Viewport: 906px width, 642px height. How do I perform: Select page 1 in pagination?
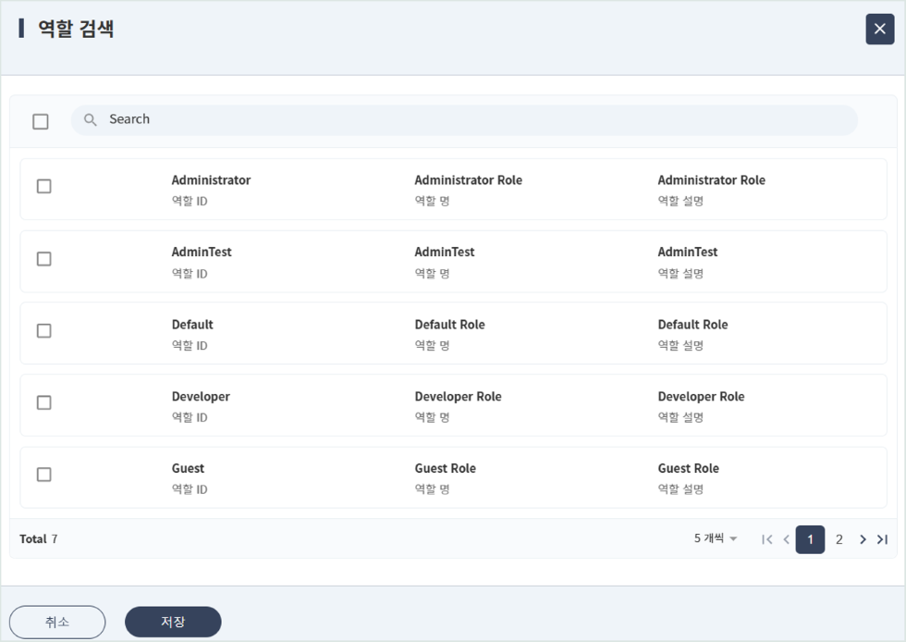pos(810,539)
